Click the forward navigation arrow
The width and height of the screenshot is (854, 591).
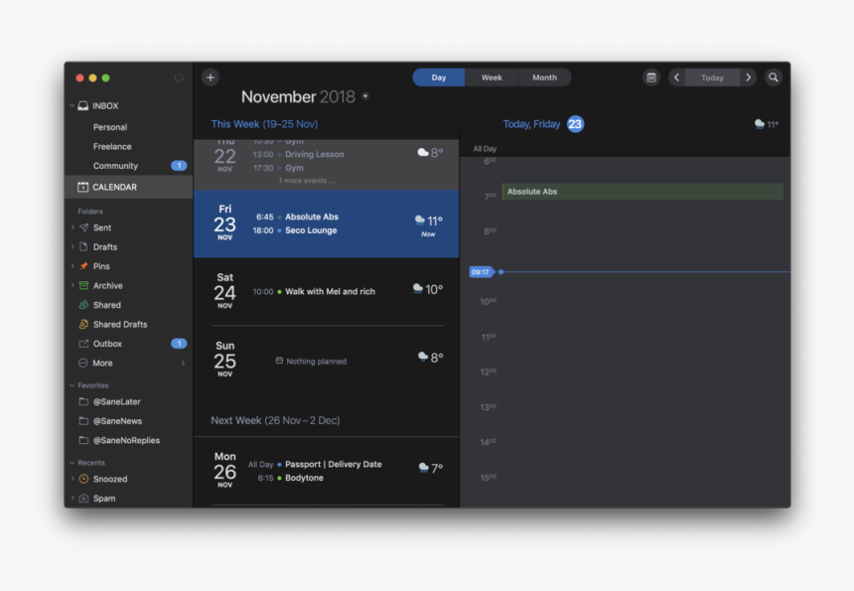[748, 76]
